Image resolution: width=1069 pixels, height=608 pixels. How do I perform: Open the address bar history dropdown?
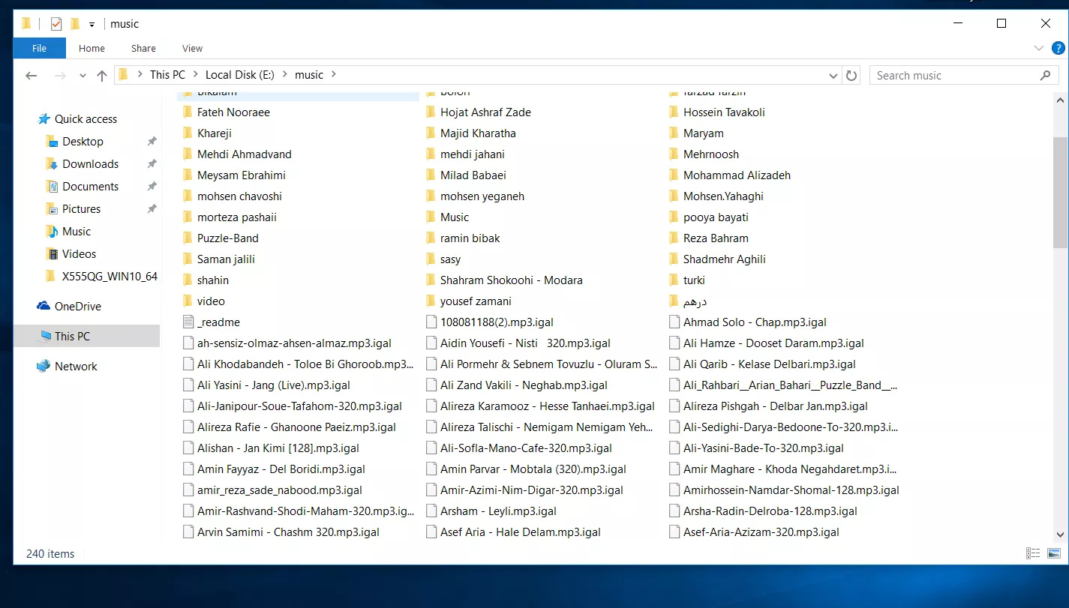[833, 76]
